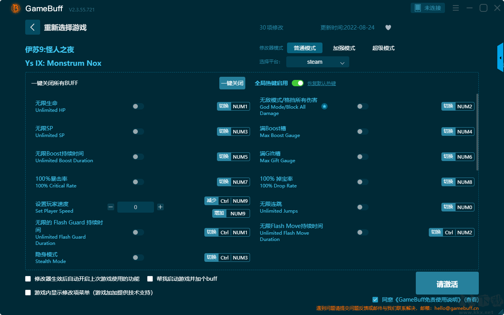
Task: Click the 30项修改 count text
Action: point(271,28)
